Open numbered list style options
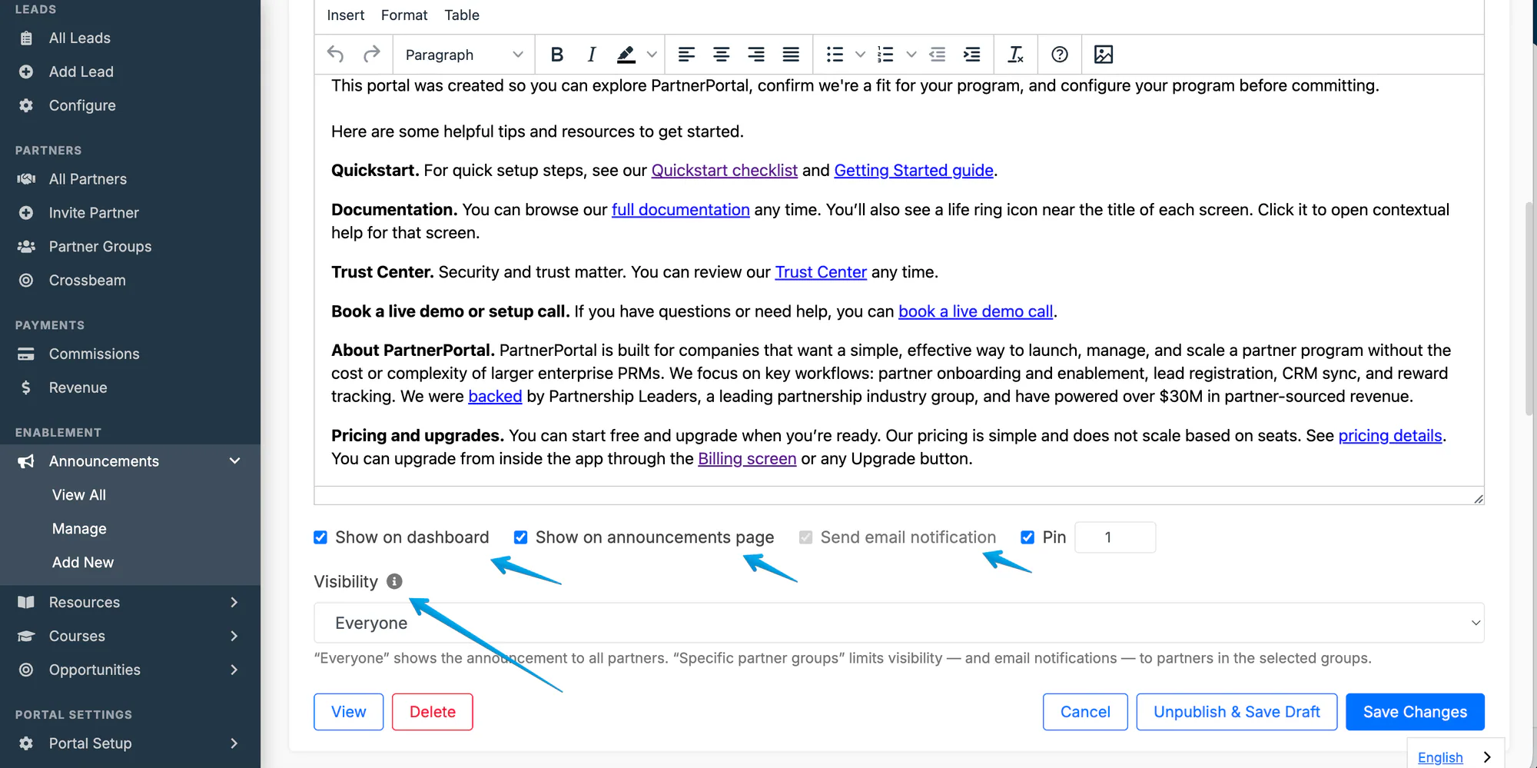1537x768 pixels. [x=911, y=55]
